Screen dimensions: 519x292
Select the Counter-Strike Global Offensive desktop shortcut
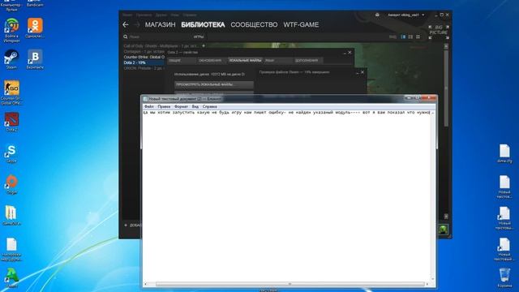click(x=11, y=92)
